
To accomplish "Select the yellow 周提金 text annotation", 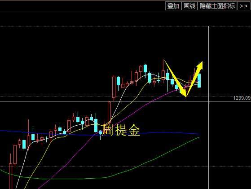I will (121, 130).
